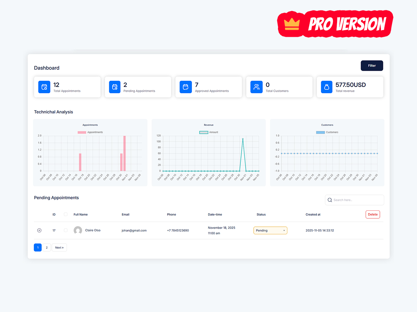417x312 pixels.
Task: Go to page 2 of pending appointments
Action: click(x=47, y=247)
